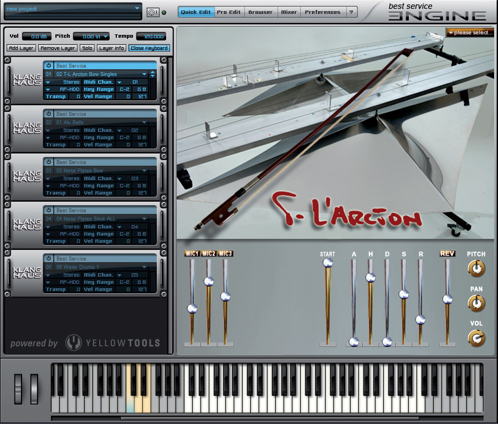Screen dimensions: 498x424
Task: Open the preset dropdown for 04 Metal Plates Stick ALL
Action: (145, 219)
